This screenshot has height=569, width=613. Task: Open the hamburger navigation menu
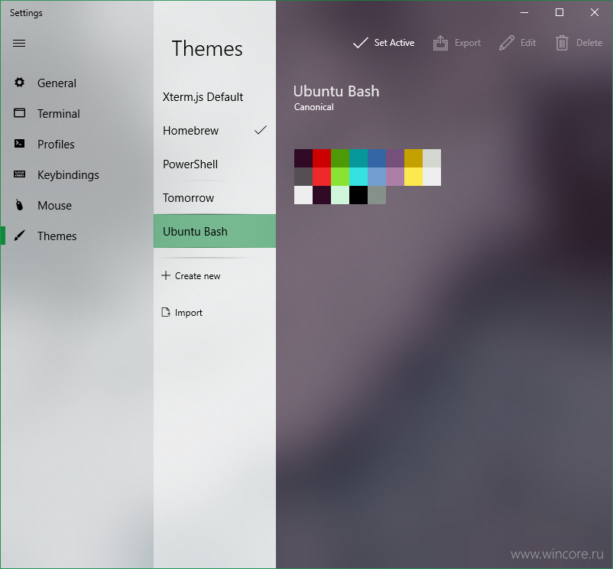coord(19,43)
